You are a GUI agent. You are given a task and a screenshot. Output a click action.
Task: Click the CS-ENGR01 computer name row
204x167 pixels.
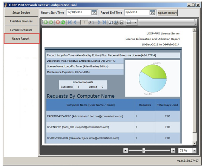click(113, 127)
